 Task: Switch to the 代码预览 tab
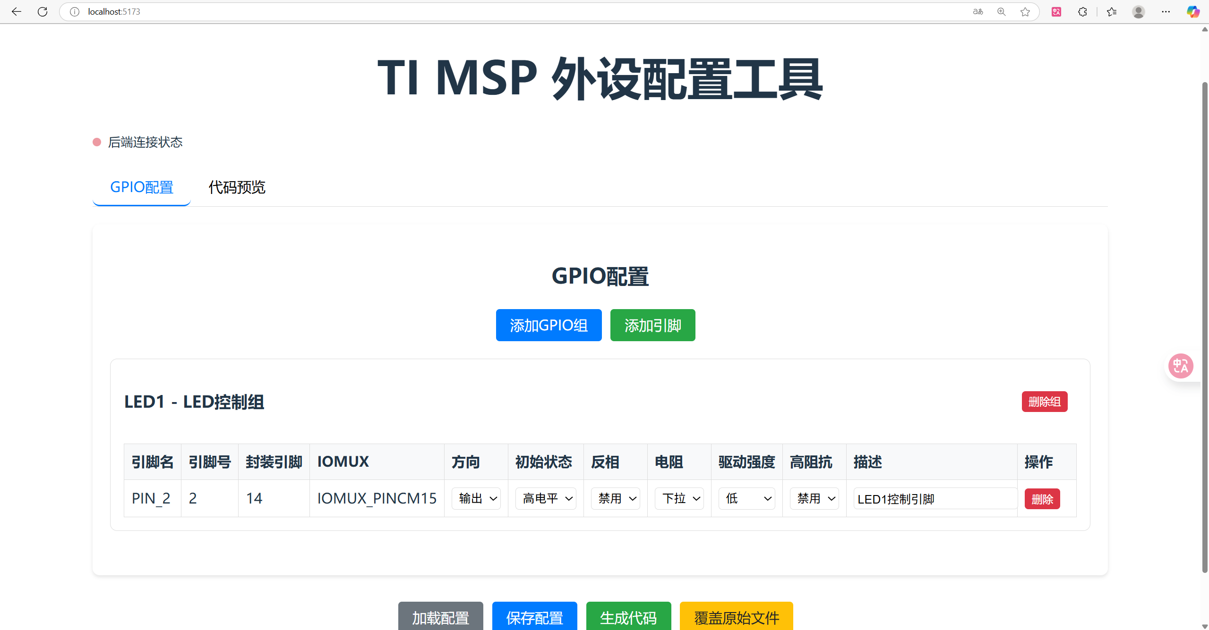(x=237, y=187)
